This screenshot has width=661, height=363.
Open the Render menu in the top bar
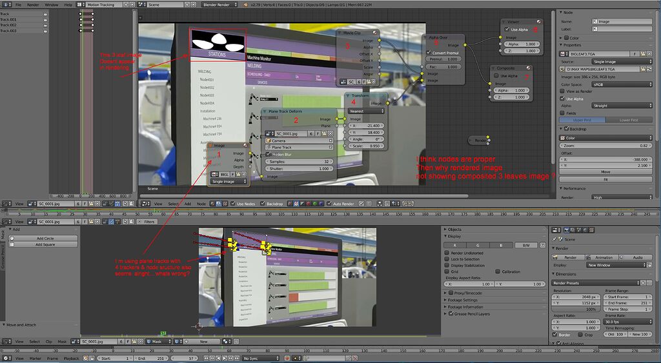33,5
